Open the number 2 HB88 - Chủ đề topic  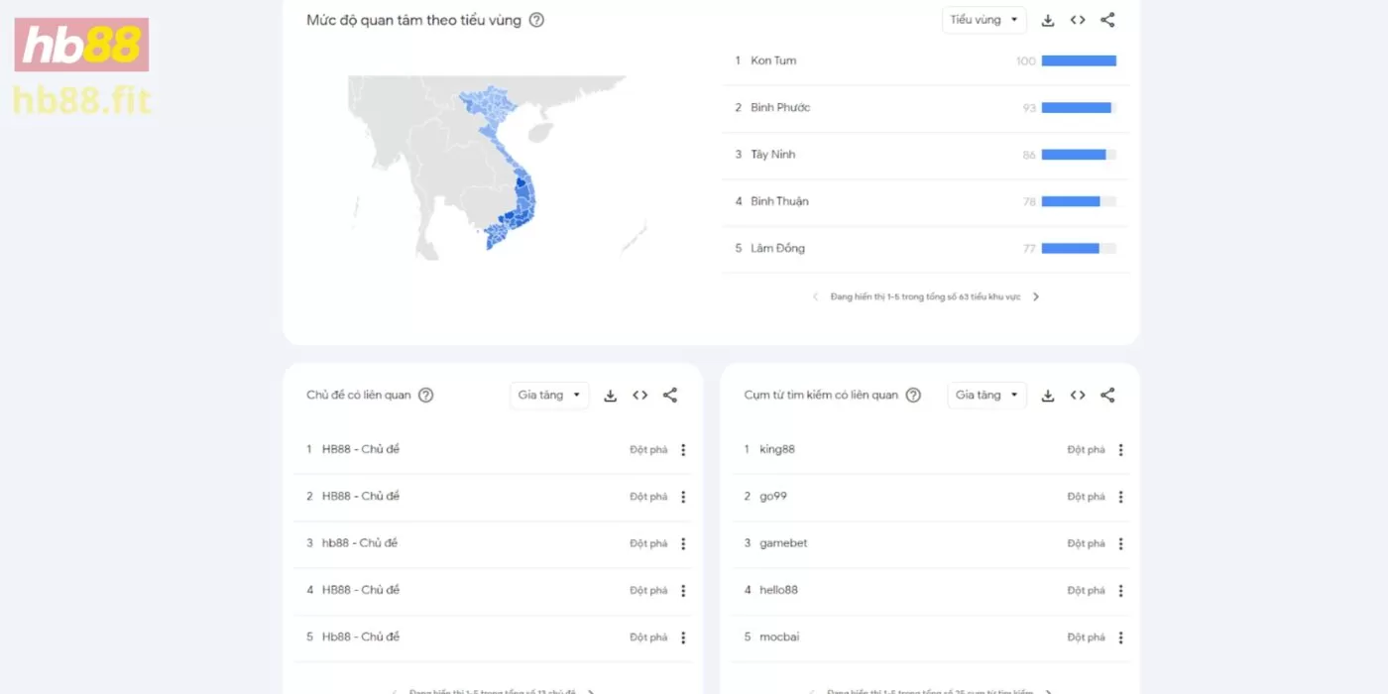(x=361, y=496)
